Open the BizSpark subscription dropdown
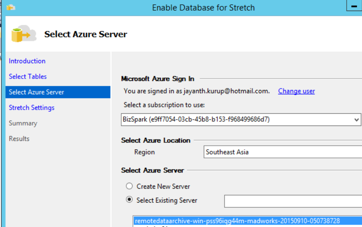The image size is (362, 227). [x=241, y=119]
